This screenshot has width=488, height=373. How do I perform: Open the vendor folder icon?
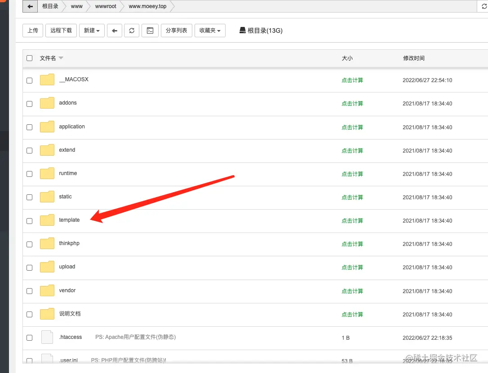47,290
